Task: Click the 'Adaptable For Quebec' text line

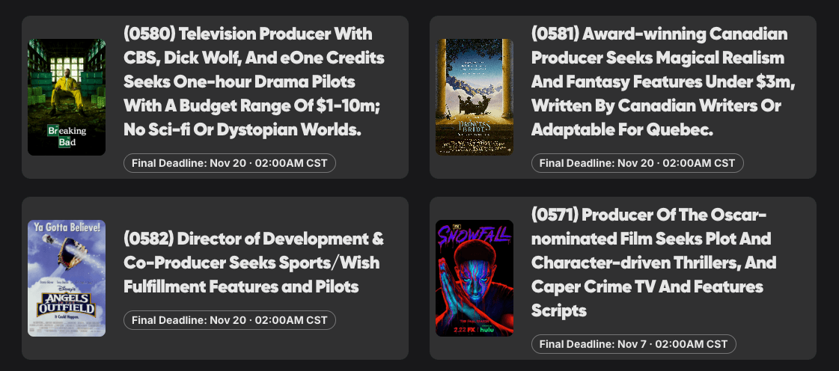Action: (x=623, y=130)
